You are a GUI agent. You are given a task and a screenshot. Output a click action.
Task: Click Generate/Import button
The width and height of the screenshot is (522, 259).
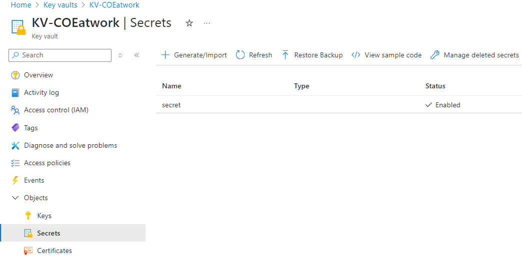[194, 55]
